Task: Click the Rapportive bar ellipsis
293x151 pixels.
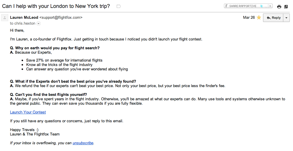Action: click(266, 6)
